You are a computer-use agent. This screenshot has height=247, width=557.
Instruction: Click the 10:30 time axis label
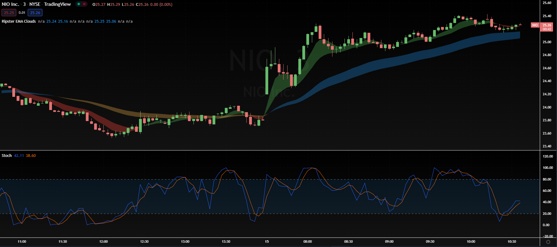(512, 241)
